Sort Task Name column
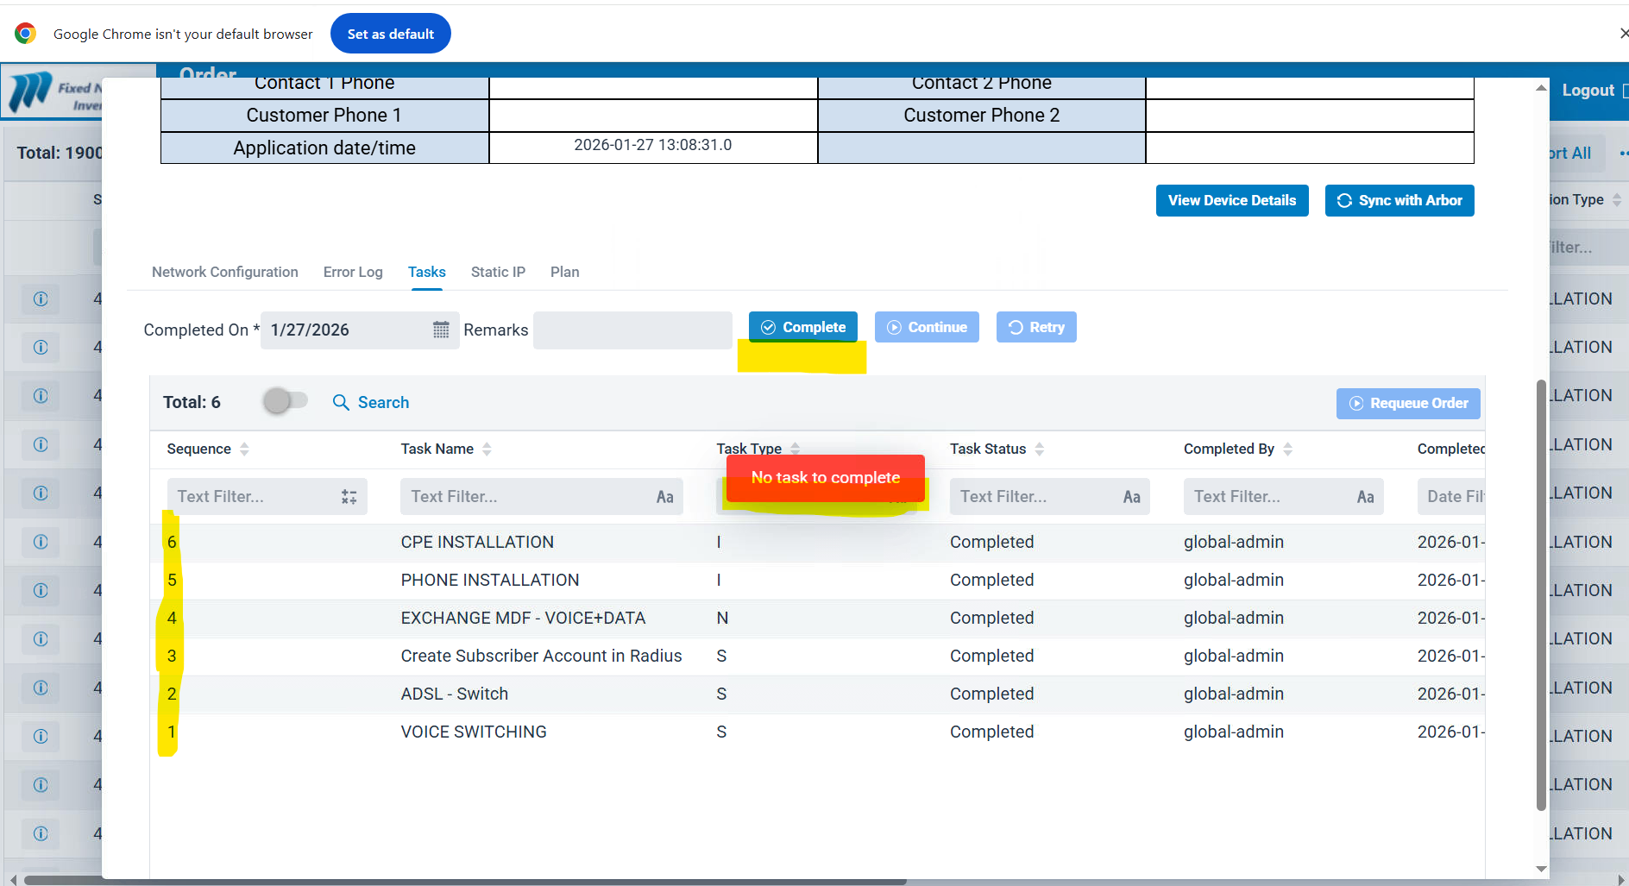Image resolution: width=1629 pixels, height=886 pixels. click(487, 449)
